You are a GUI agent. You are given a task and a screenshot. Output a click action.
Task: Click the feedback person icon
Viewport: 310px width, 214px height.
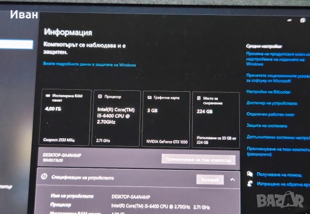[x=250, y=183]
